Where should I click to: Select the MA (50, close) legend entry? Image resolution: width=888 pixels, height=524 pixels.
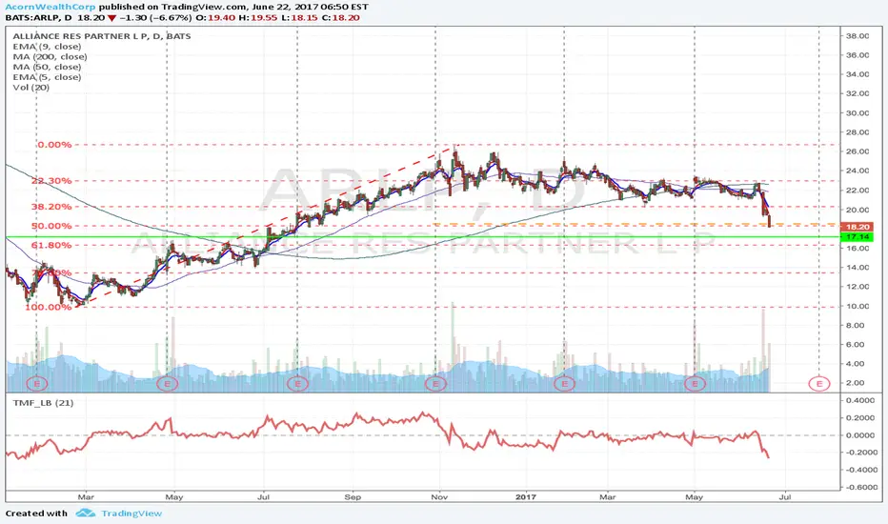47,67
